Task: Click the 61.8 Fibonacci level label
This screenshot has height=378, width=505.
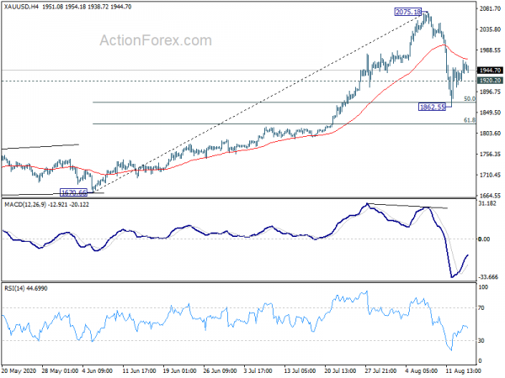Action: [470, 120]
